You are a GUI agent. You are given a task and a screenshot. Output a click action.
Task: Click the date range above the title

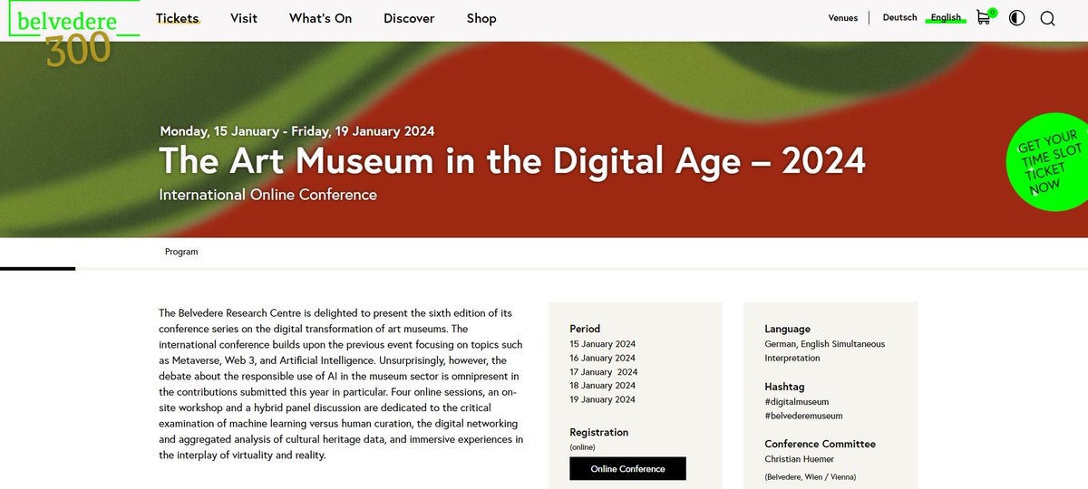296,130
